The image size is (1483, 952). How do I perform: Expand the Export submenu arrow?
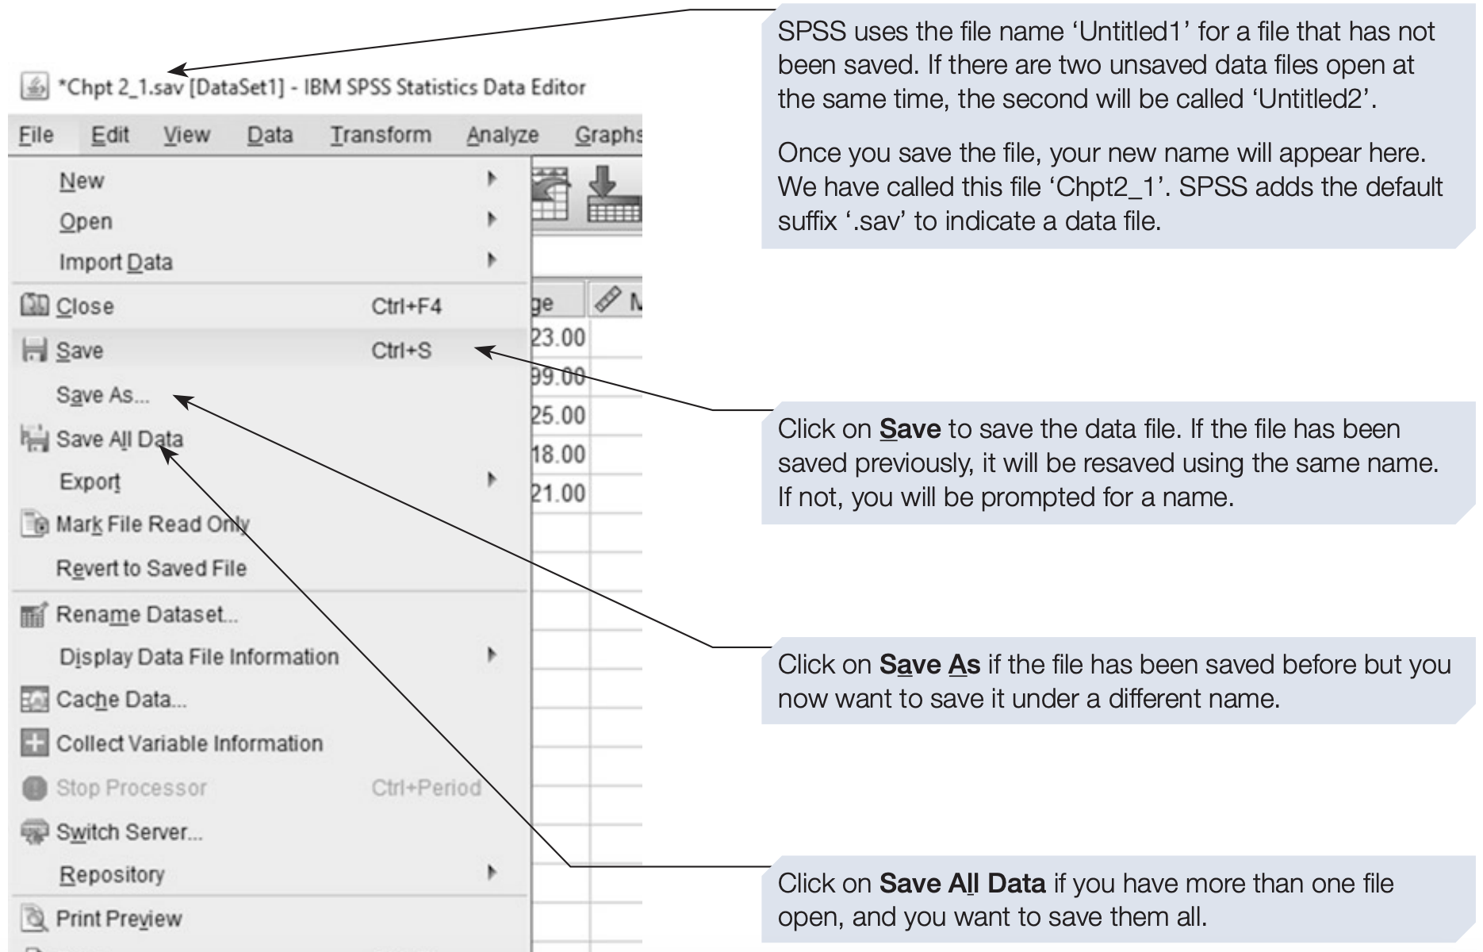[x=492, y=480]
